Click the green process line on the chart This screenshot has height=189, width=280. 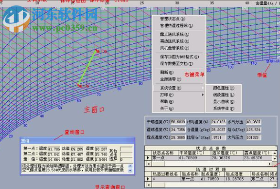click(x=87, y=68)
